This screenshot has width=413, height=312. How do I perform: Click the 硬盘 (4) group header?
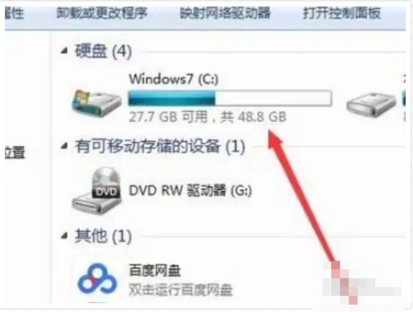pos(103,51)
